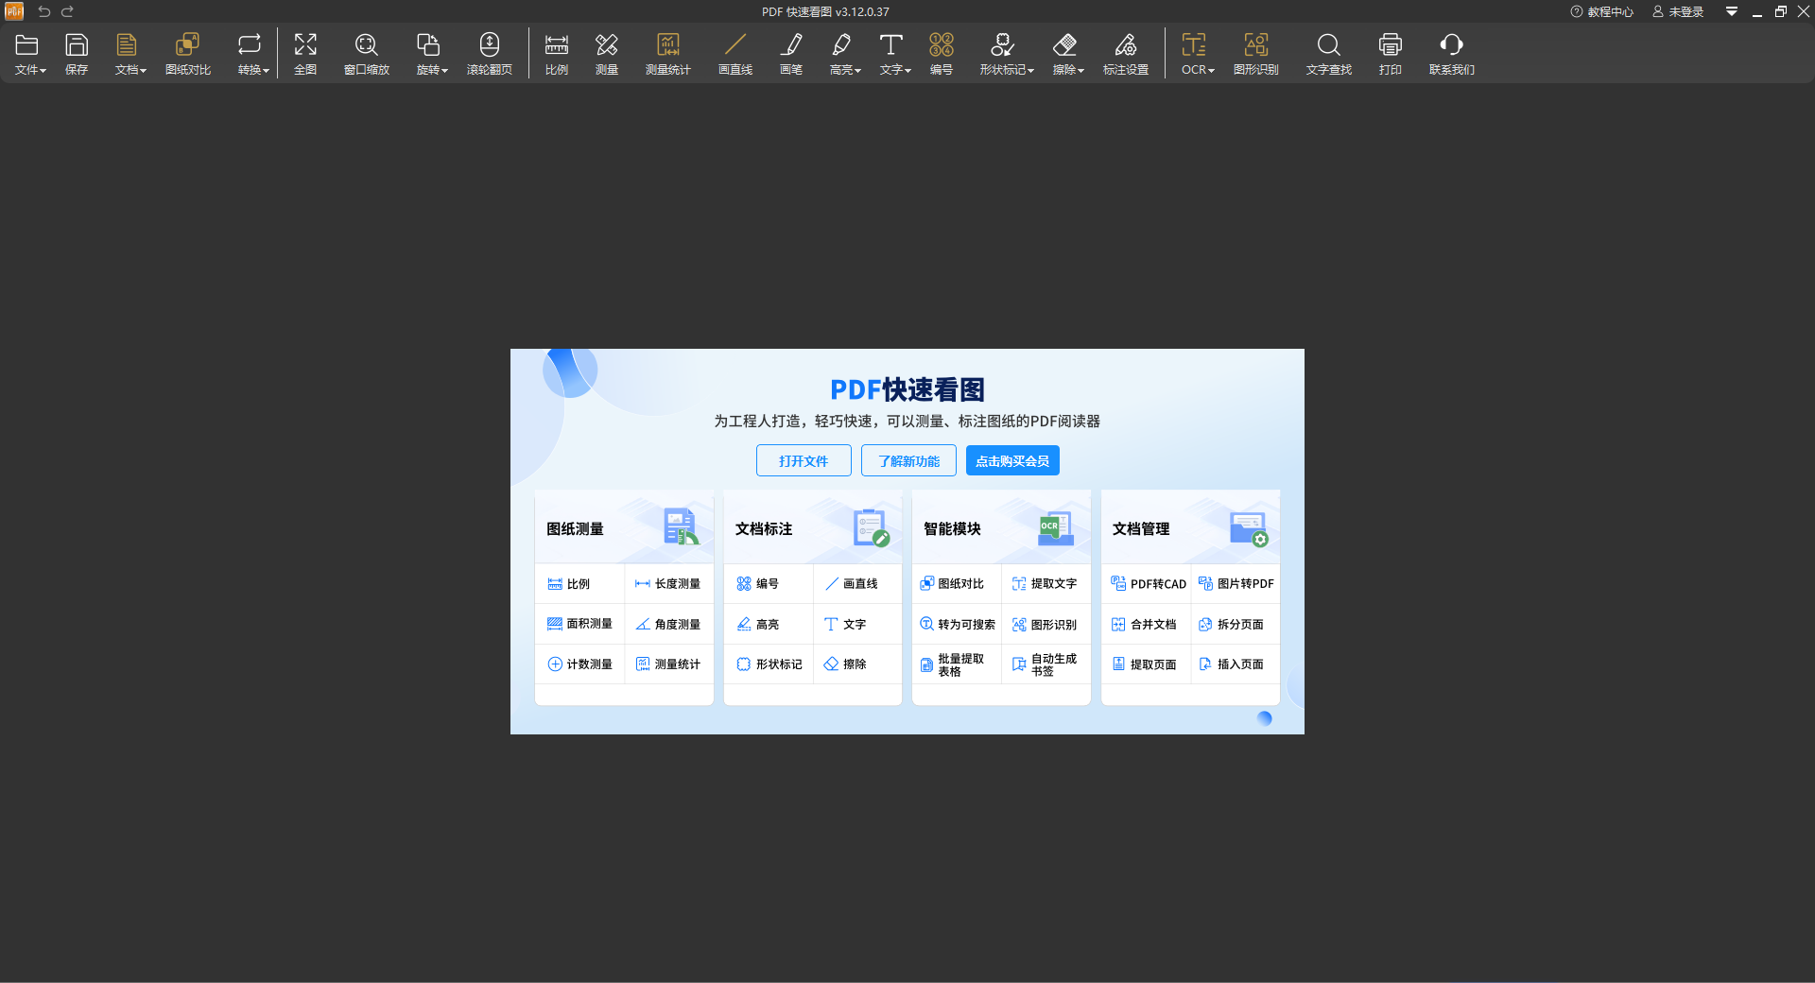The width and height of the screenshot is (1815, 983).
Task: Open the title bar dropdown triangle menu
Action: (1732, 11)
